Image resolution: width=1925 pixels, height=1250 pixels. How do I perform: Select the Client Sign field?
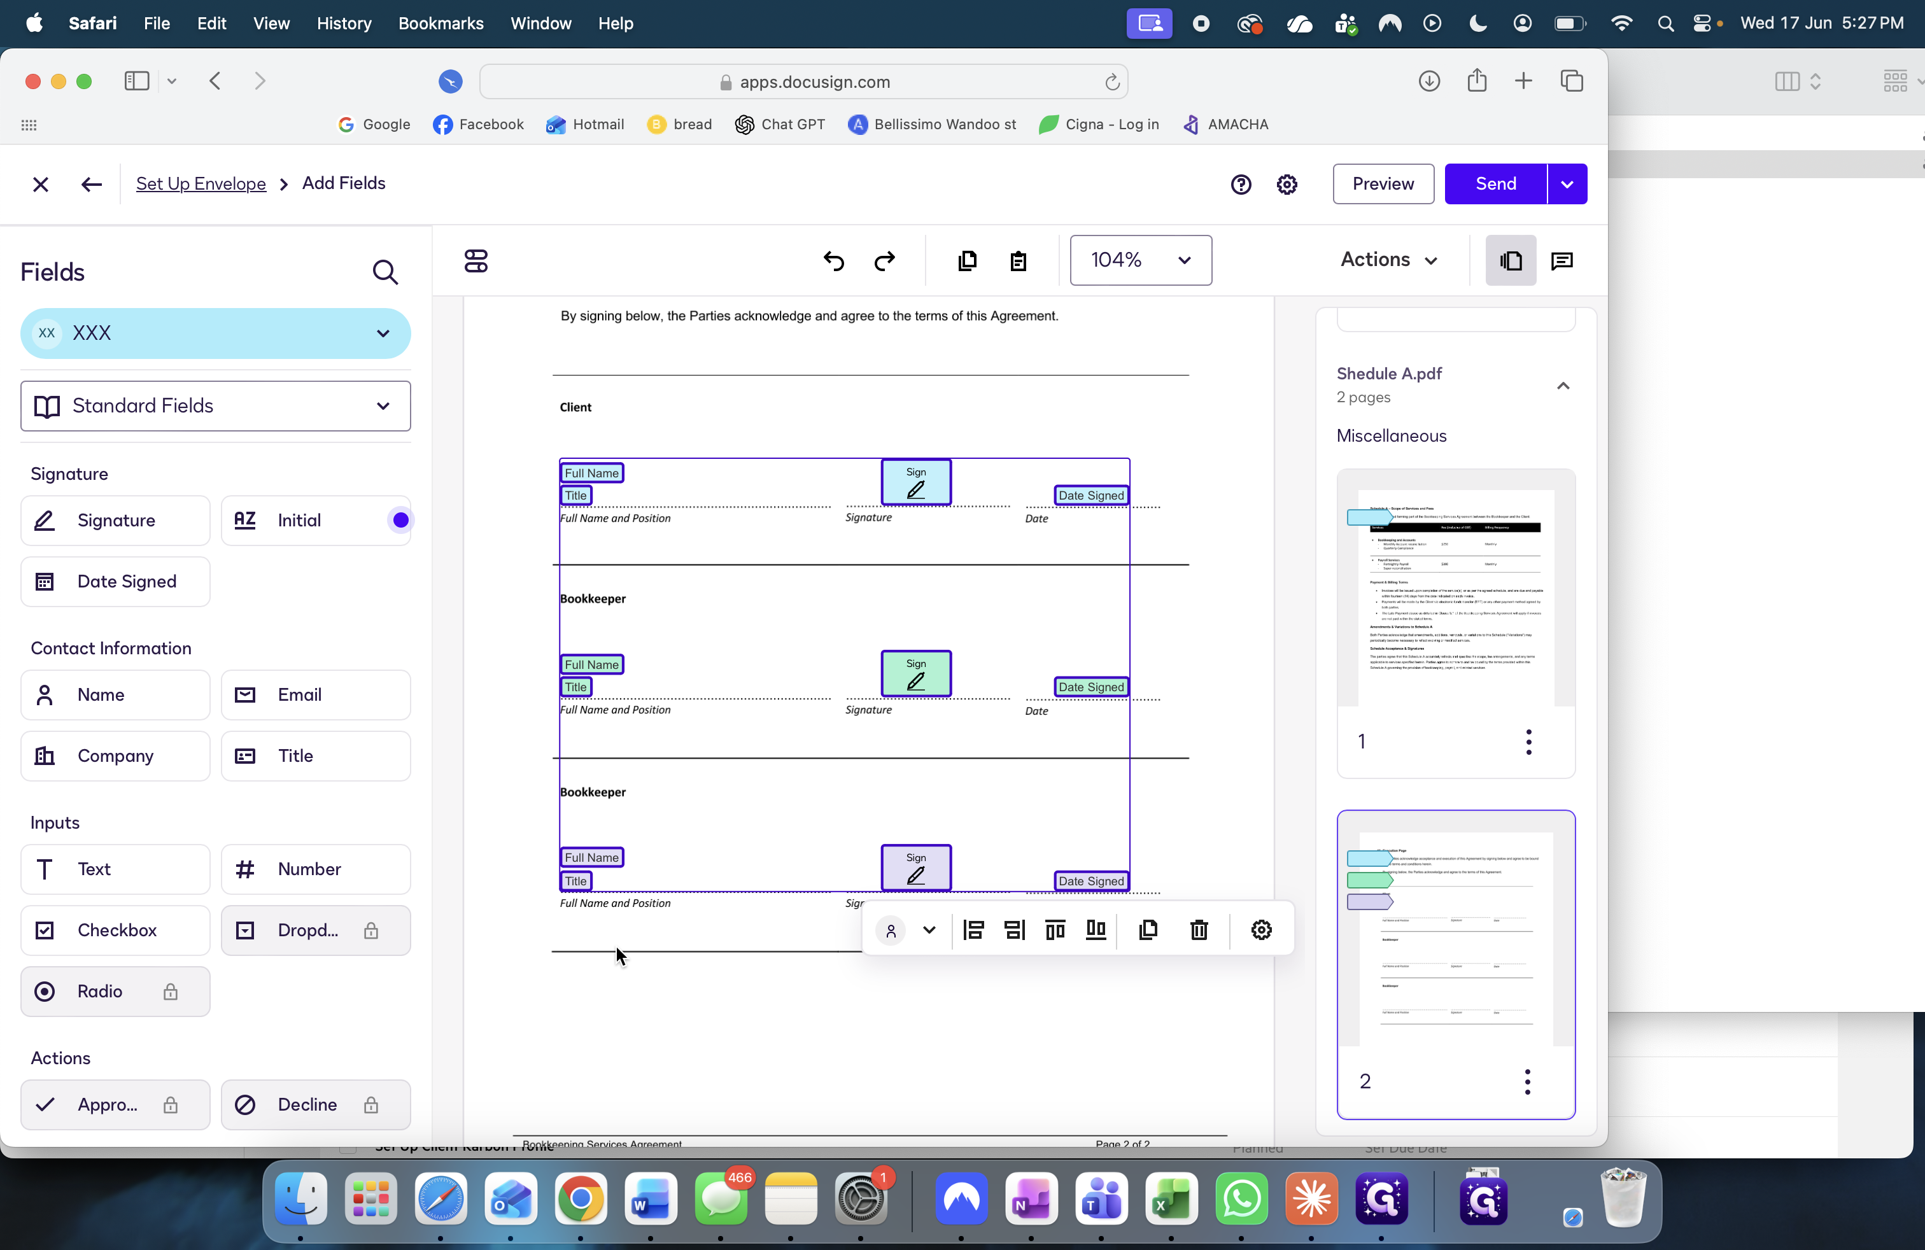[915, 482]
